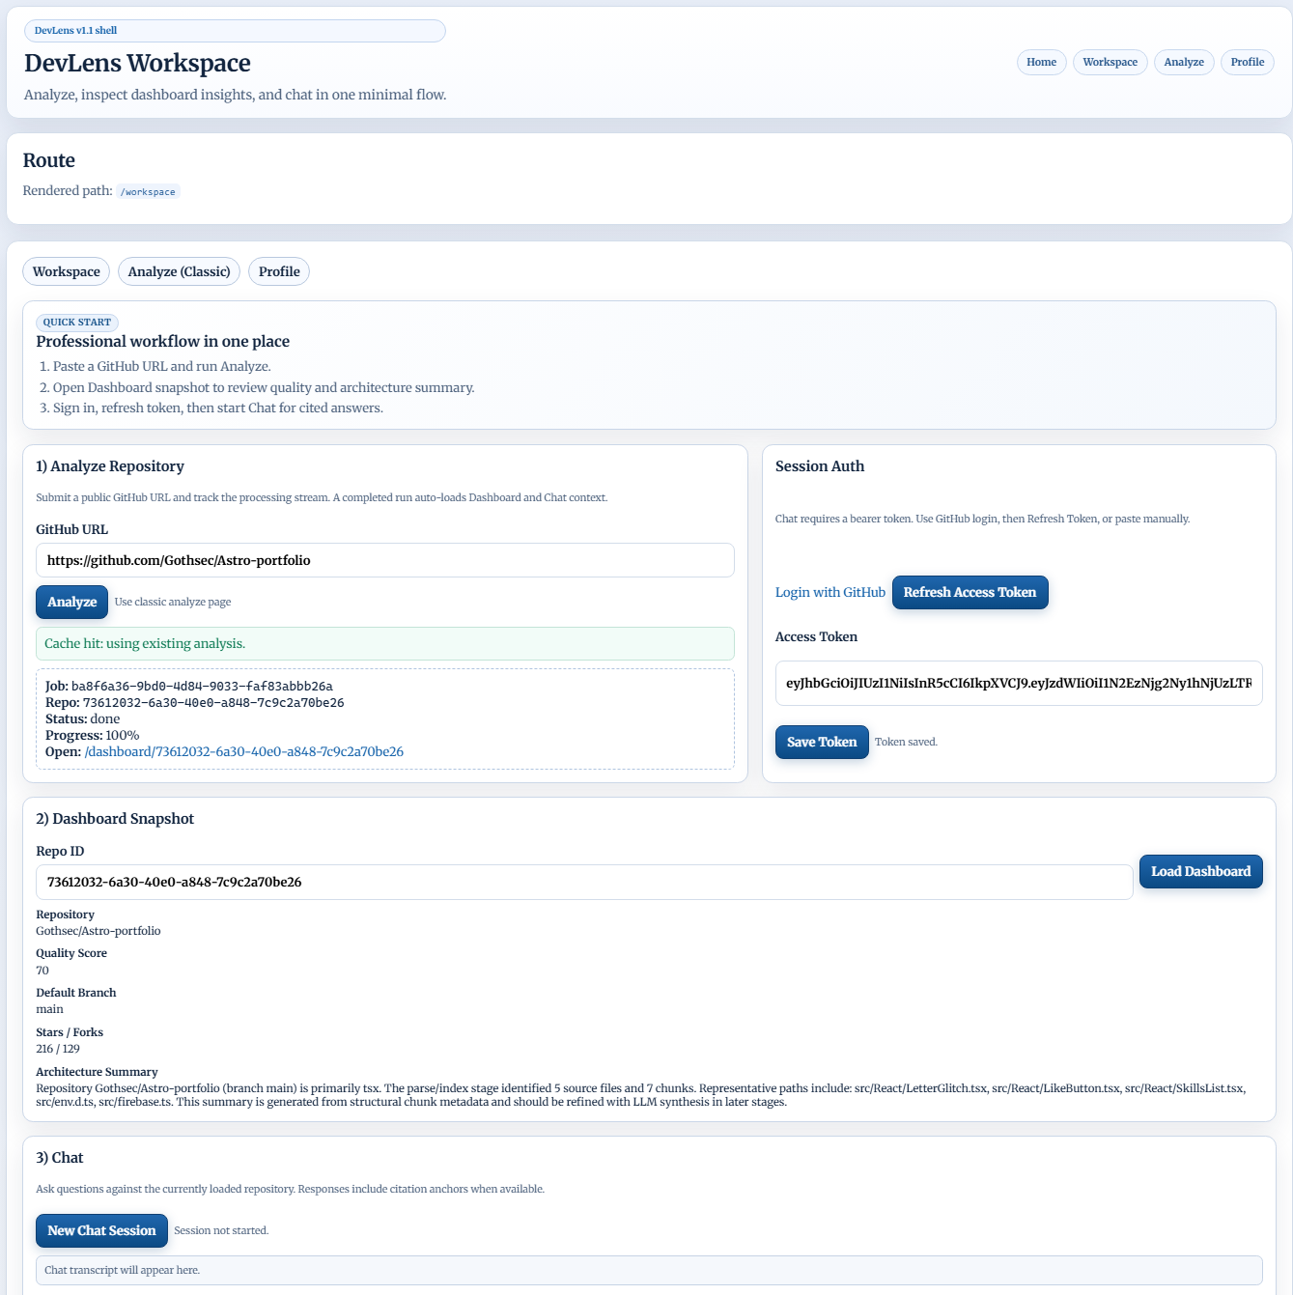1293x1295 pixels.
Task: Click Refresh Access Token button
Action: click(x=970, y=592)
